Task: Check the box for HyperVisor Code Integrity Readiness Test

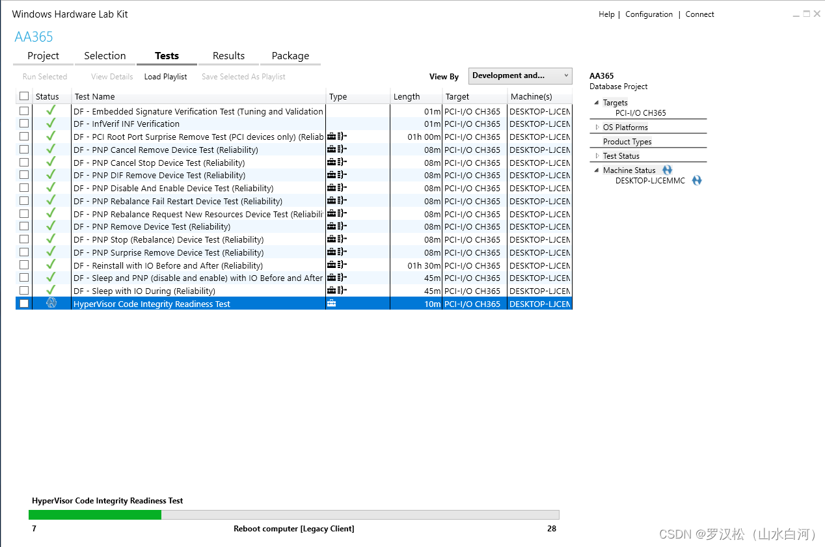Action: pyautogui.click(x=24, y=304)
